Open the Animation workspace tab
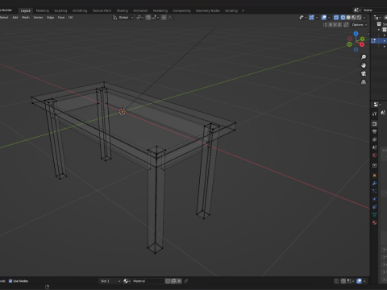 point(140,10)
